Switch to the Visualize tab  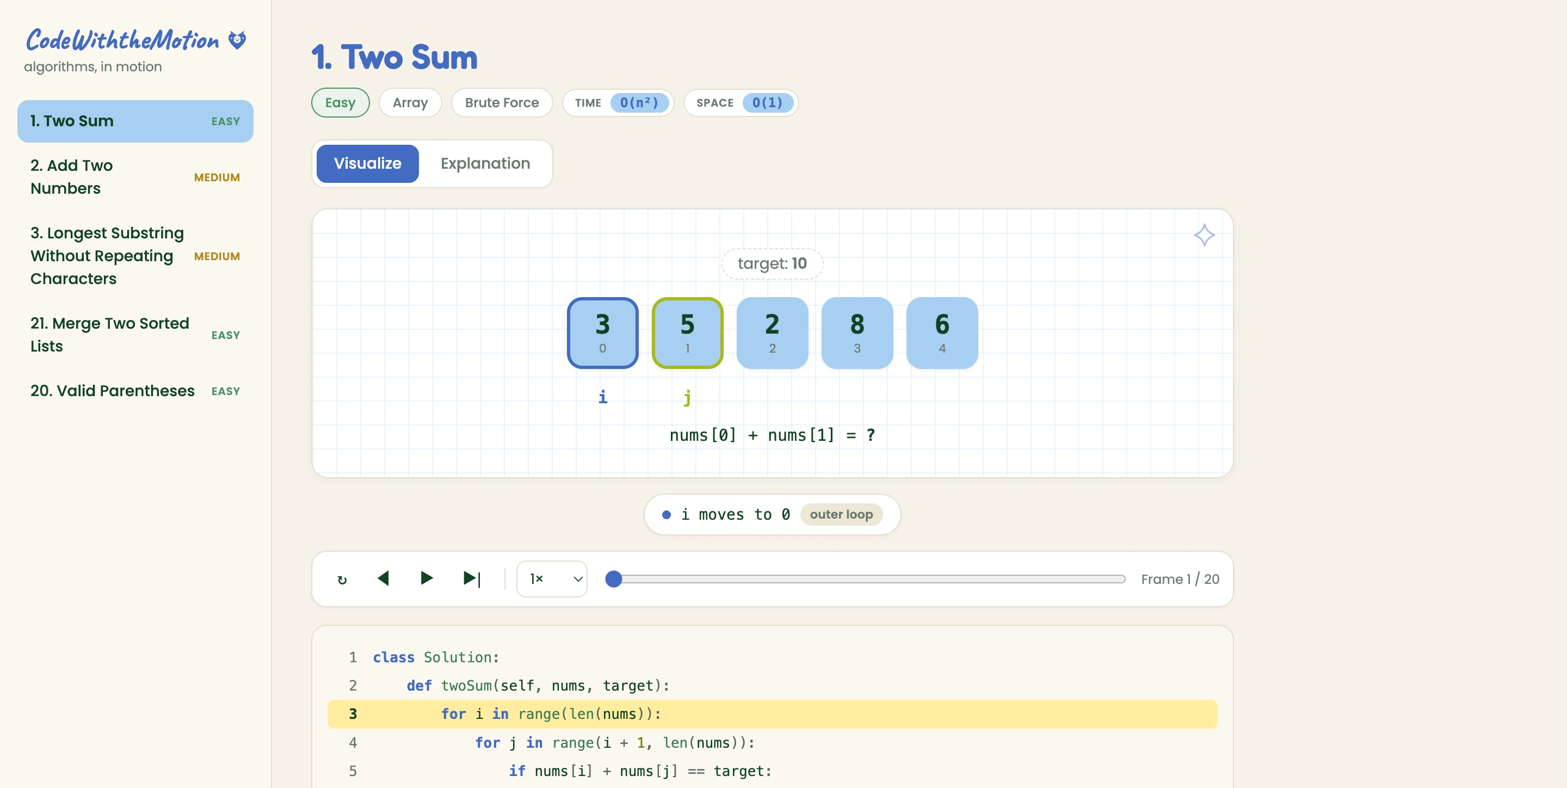[x=367, y=164]
